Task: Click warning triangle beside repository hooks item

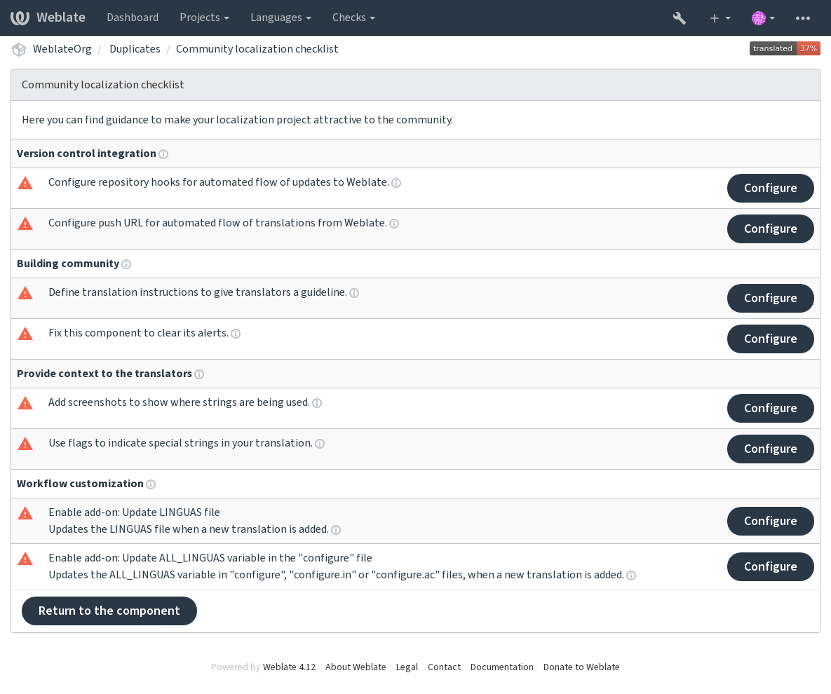Action: (25, 183)
